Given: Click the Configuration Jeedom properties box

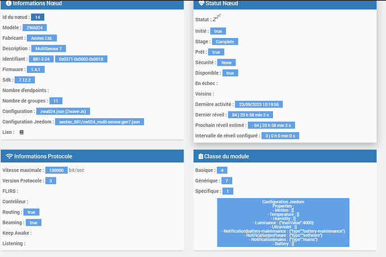Looking at the screenshot, I should click(x=283, y=222).
